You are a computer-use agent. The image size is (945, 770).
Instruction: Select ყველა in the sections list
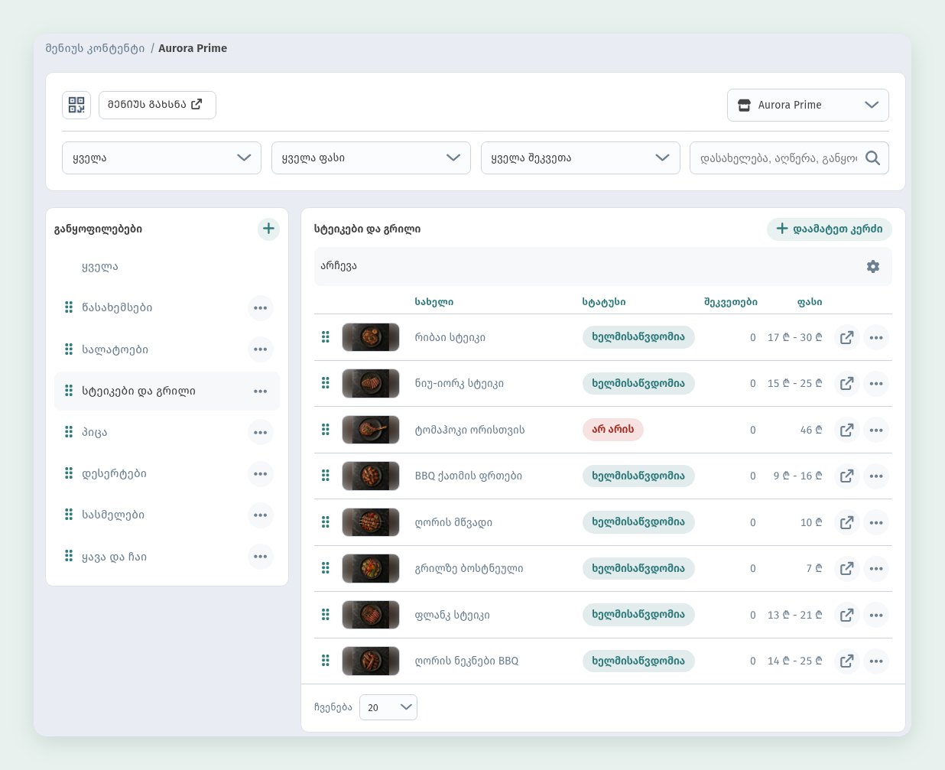coord(100,267)
